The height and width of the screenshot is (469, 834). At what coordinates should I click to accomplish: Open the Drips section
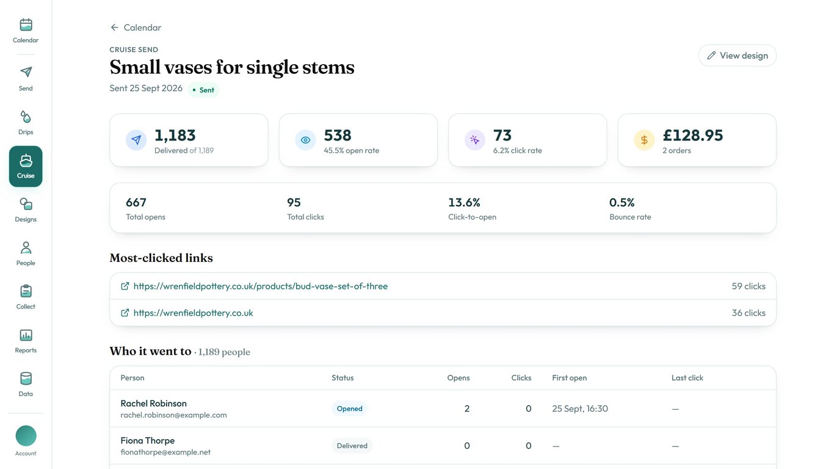point(26,122)
